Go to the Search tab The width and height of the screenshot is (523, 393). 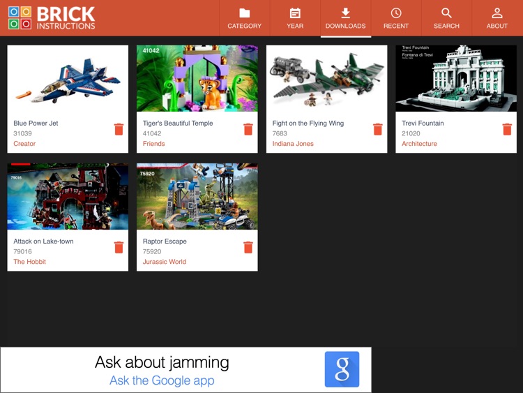pyautogui.click(x=446, y=18)
